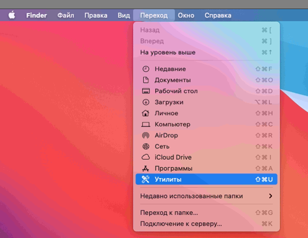This screenshot has width=308, height=238.
Task: Open the Правка menu
Action: point(95,15)
